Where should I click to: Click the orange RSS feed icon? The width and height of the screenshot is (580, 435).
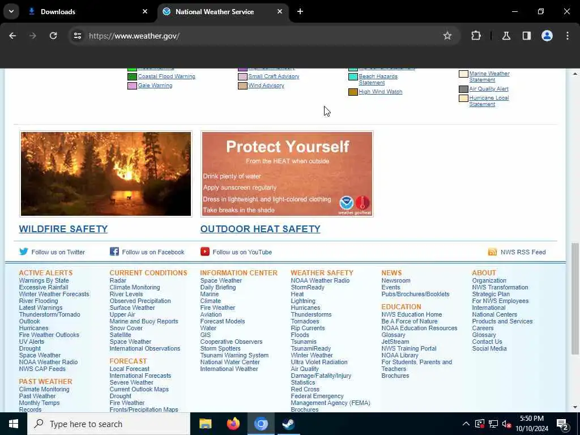pyautogui.click(x=492, y=252)
